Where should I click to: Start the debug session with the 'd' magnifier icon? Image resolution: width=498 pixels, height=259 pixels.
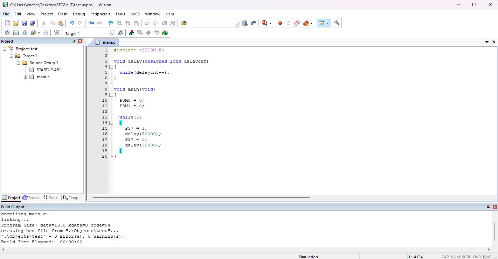click(x=265, y=23)
